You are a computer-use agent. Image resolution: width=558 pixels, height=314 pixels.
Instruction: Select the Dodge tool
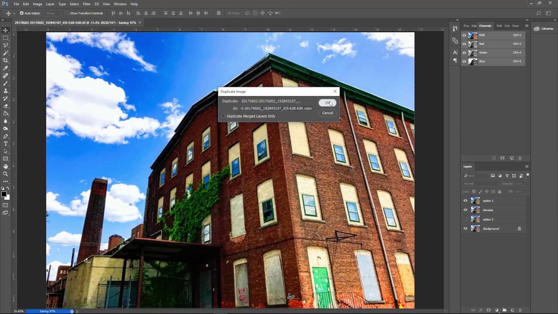pyautogui.click(x=6, y=129)
